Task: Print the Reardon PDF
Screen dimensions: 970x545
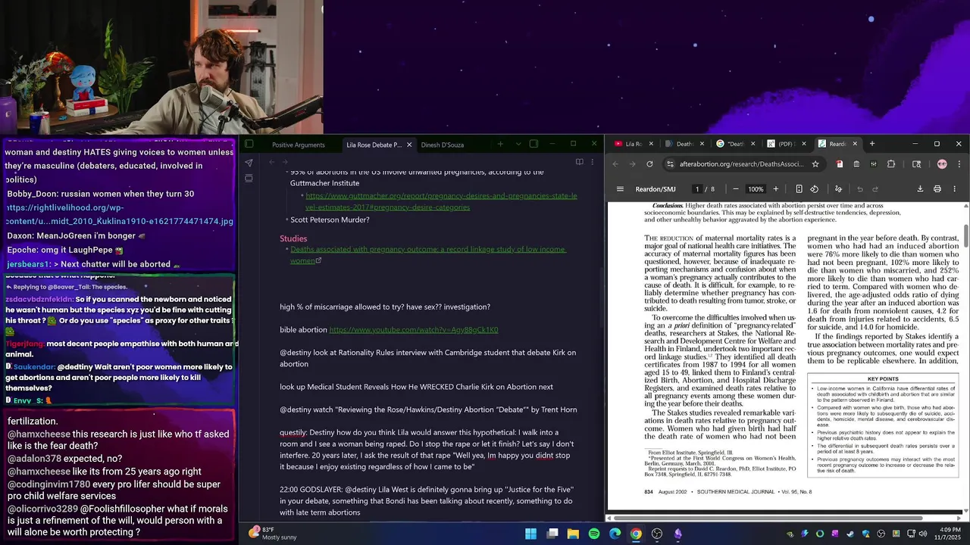Action: [937, 189]
